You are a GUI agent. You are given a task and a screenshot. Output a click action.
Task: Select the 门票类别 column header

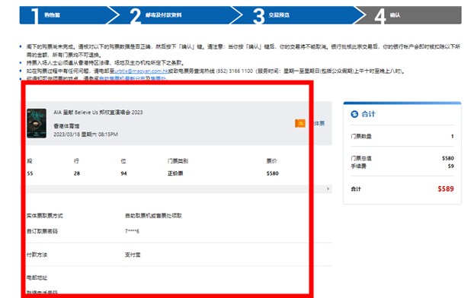click(178, 161)
